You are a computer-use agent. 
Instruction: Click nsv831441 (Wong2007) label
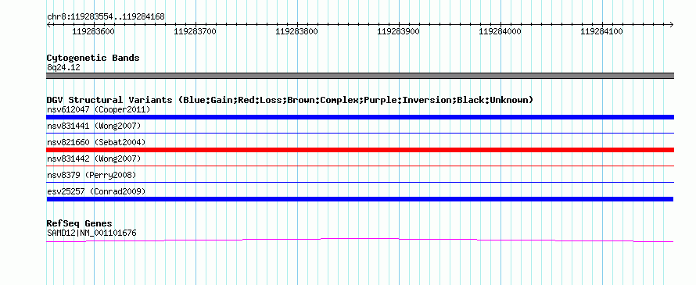(x=94, y=126)
